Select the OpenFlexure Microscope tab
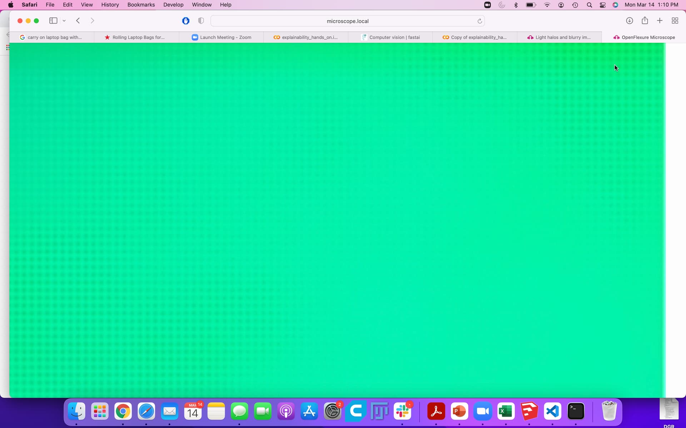 (644, 37)
